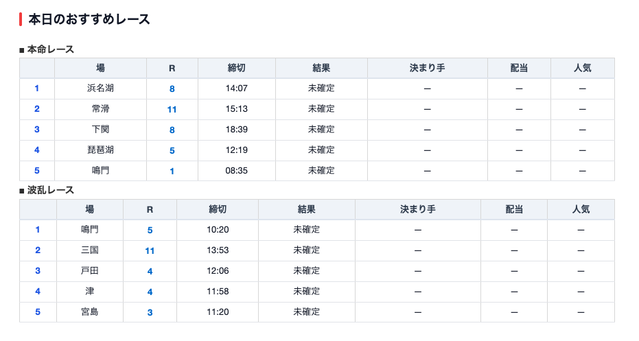Click 配当 column header in 波乱レース table
Viewport: 639px width, 341px height.
tap(514, 209)
